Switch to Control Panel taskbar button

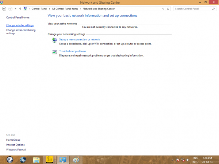[63, 160]
